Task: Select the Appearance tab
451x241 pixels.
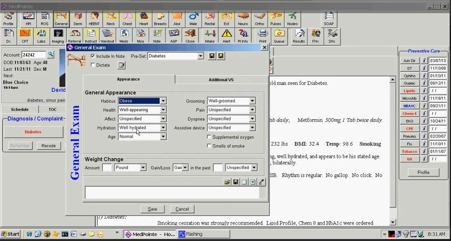Action: [x=128, y=79]
